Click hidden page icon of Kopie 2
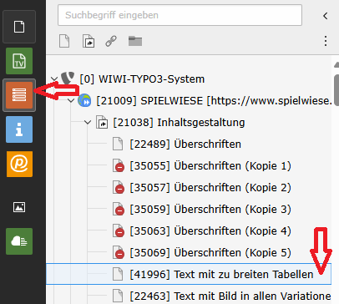 tap(119, 187)
